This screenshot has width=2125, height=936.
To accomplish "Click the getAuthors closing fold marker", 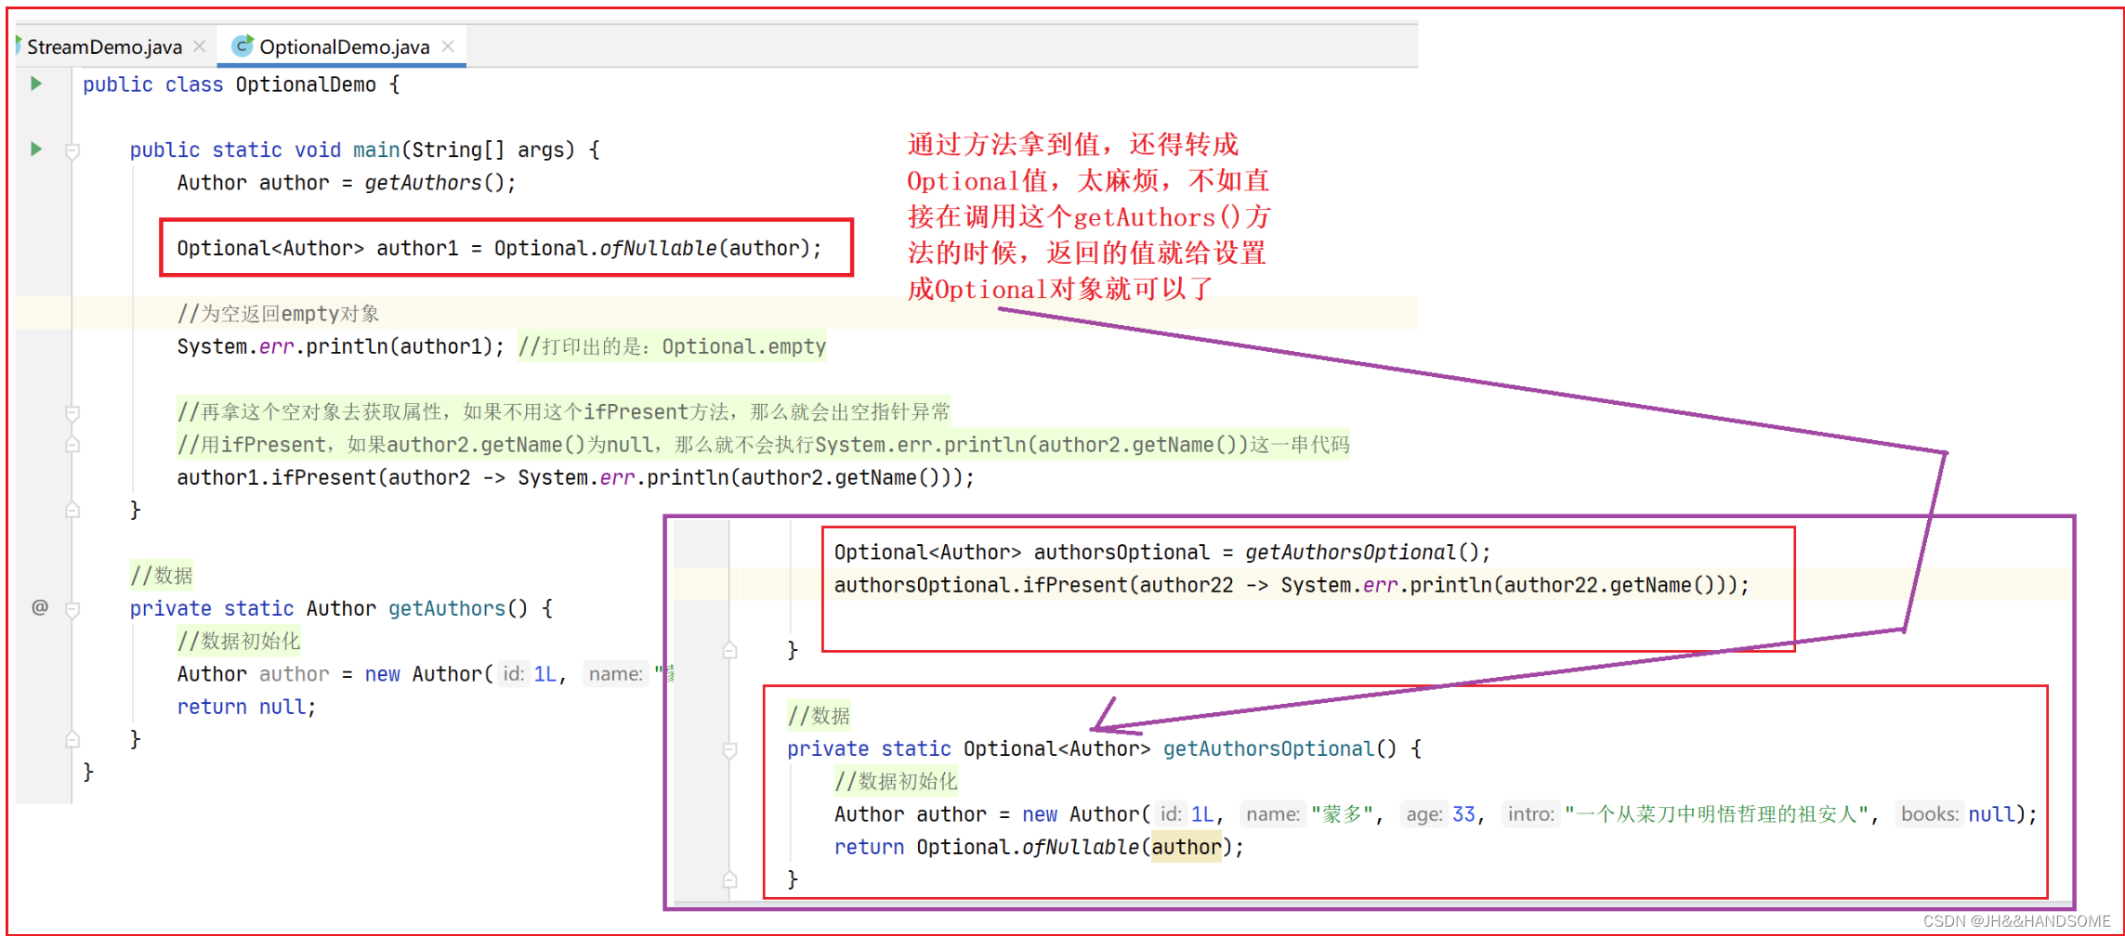I will [x=72, y=739].
